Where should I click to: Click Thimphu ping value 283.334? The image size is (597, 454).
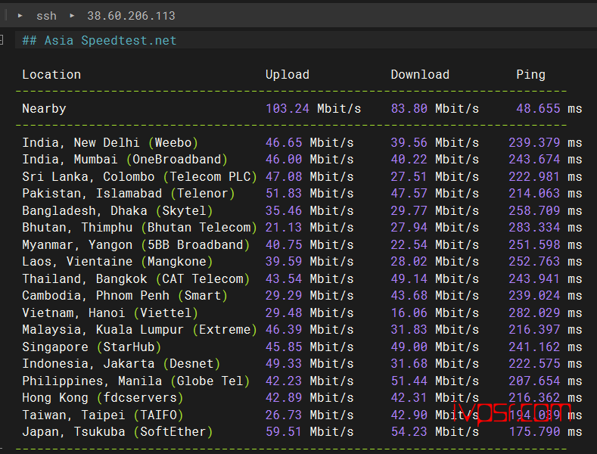pos(534,228)
